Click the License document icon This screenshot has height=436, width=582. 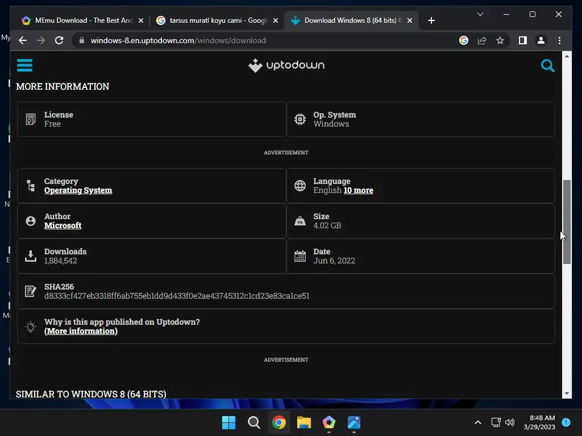click(x=31, y=119)
